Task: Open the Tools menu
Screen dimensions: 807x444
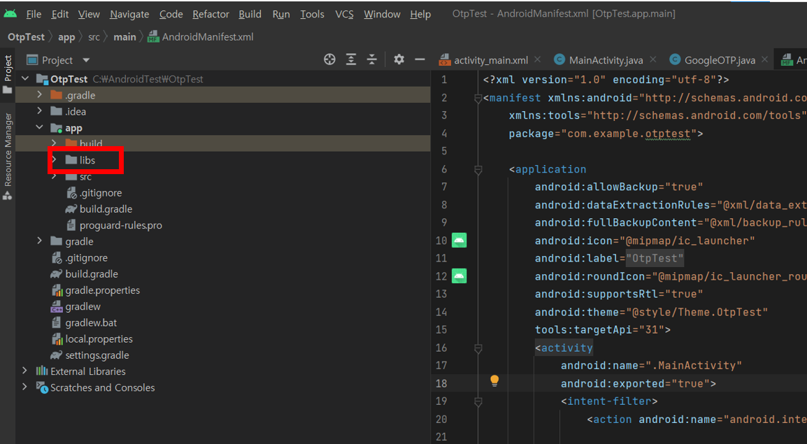Action: tap(312, 15)
